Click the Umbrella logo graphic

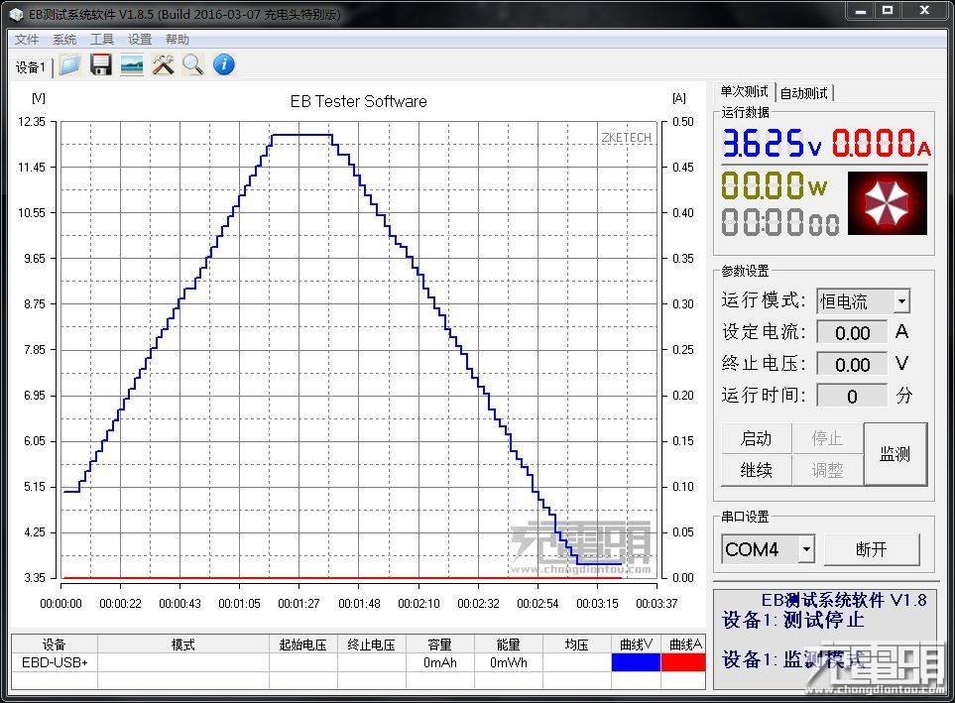click(887, 203)
